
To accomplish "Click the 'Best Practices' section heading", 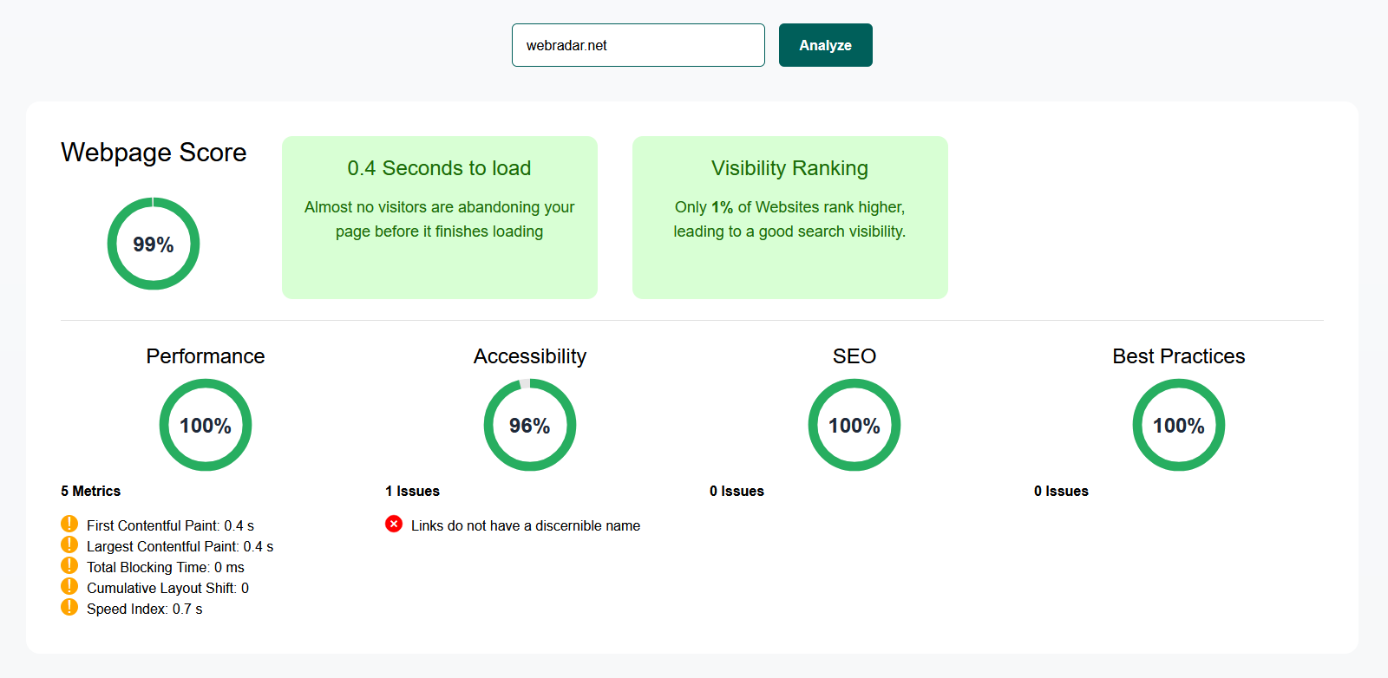I will pyautogui.click(x=1179, y=356).
